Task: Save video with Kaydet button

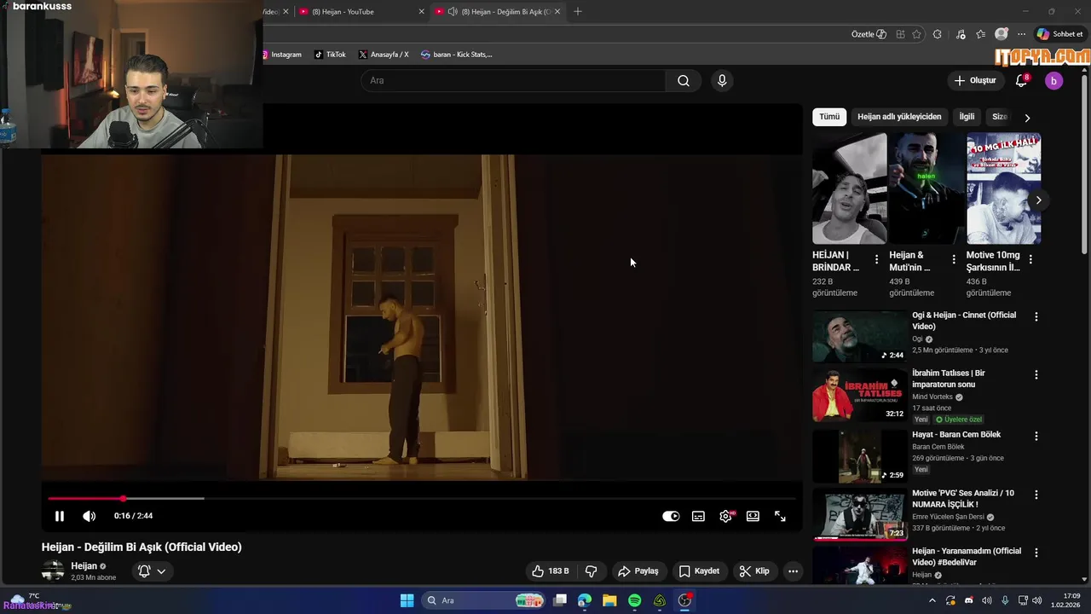Action: 699,571
